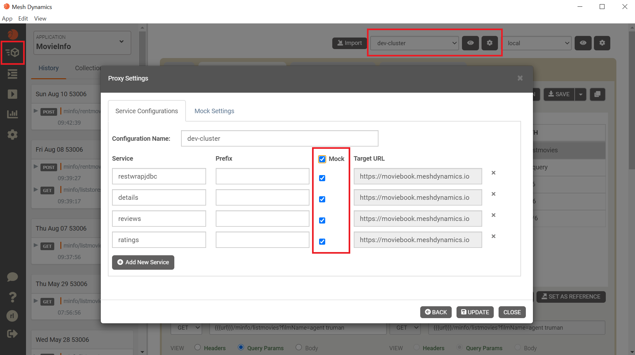Select right Headers radio button
The width and height of the screenshot is (635, 355).
tap(416, 347)
